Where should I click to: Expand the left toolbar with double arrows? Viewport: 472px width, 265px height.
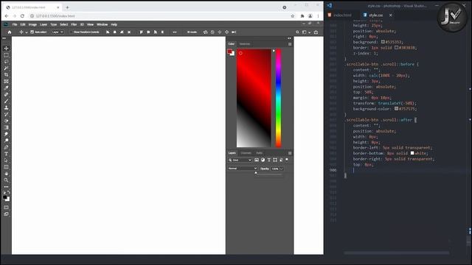click(4, 38)
